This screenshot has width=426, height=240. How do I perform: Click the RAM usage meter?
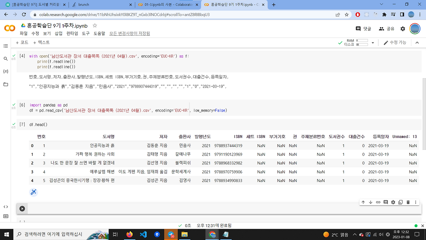click(361, 41)
